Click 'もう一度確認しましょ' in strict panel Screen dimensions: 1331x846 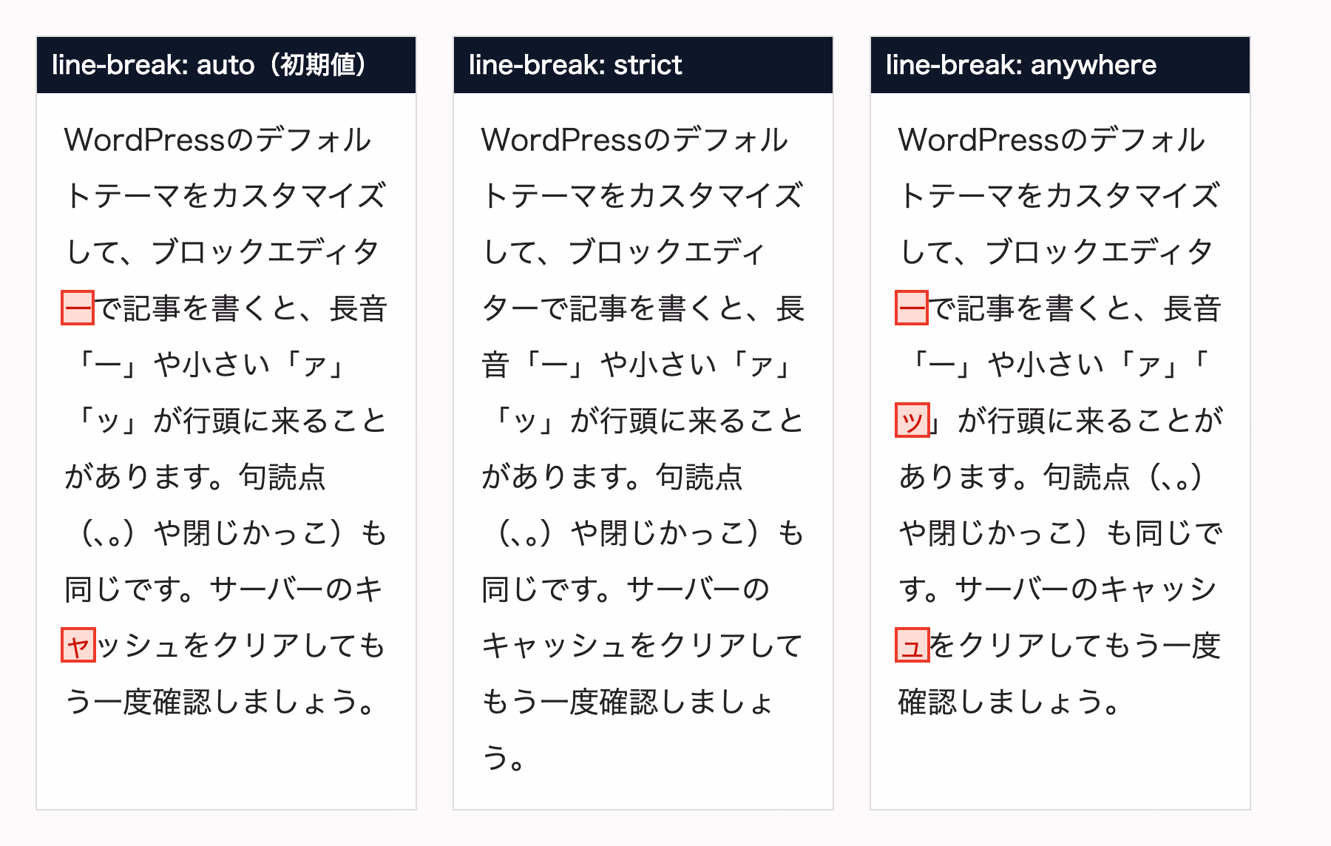628,702
